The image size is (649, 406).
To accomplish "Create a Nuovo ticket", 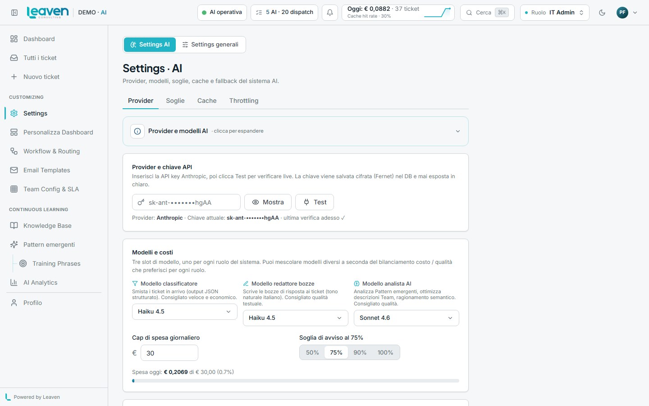I will click(54, 77).
